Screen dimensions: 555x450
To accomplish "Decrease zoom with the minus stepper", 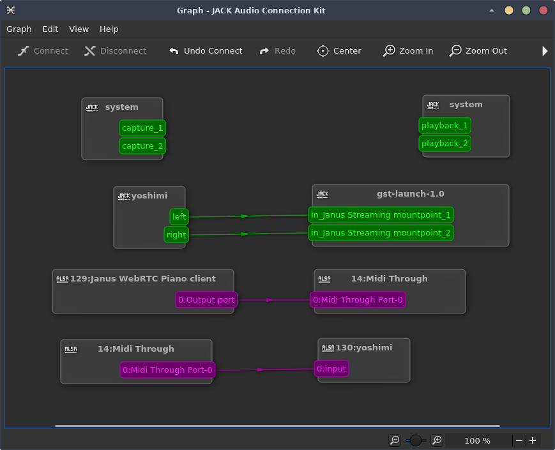I will pyautogui.click(x=519, y=440).
